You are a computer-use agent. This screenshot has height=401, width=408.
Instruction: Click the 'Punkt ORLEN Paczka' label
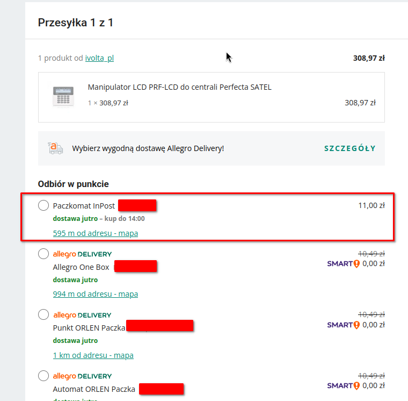coord(89,328)
